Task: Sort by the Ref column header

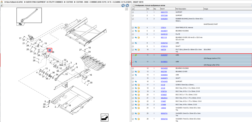Action: [148, 9]
